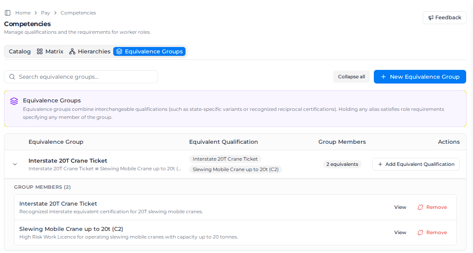
Task: Collapse the Interstate 20T Crane Ticket group row
Action: pos(15,164)
